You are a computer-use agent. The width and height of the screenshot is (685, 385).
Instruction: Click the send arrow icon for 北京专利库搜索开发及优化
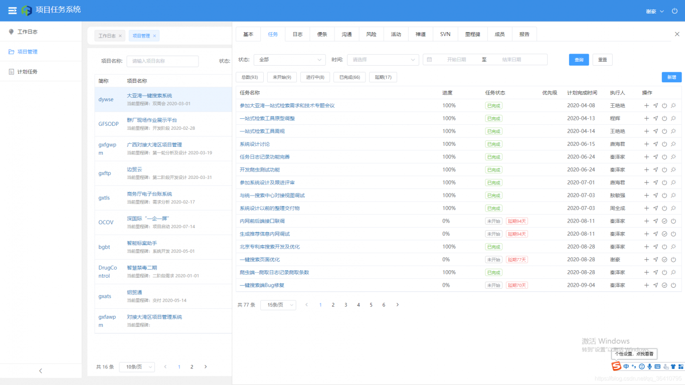click(x=655, y=247)
